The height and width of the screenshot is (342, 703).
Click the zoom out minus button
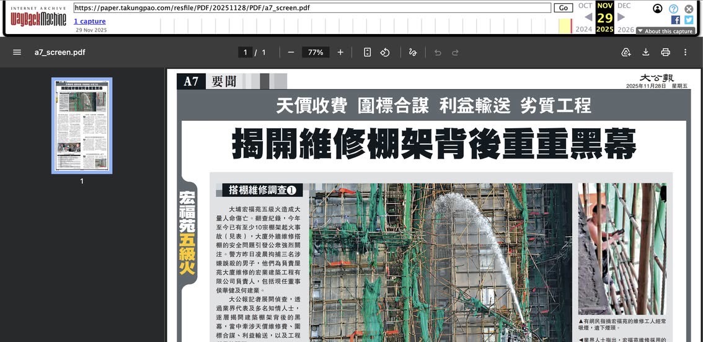[291, 53]
